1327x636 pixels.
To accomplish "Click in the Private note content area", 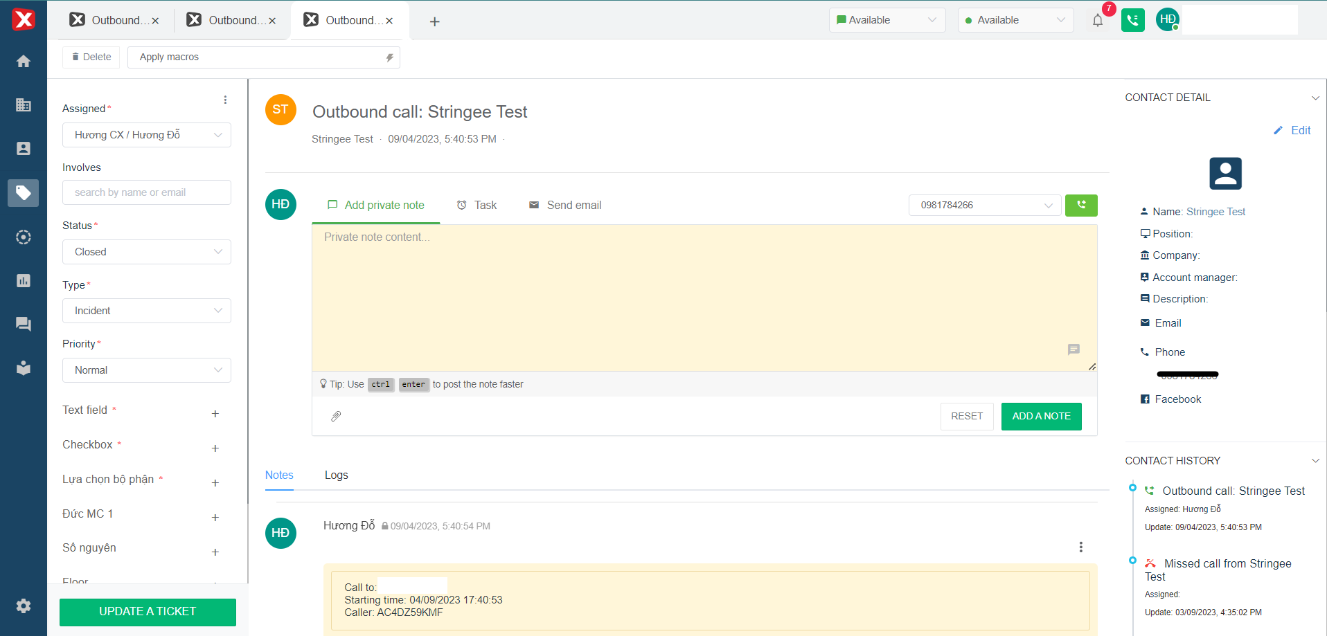I will pos(704,298).
